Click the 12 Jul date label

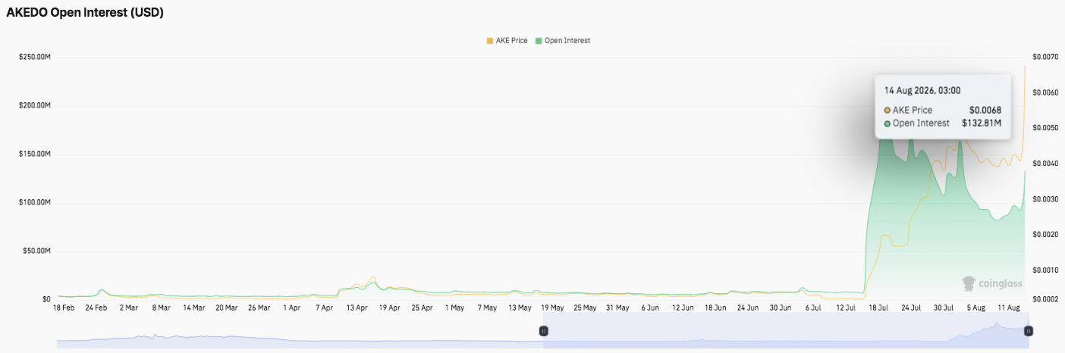pos(846,308)
